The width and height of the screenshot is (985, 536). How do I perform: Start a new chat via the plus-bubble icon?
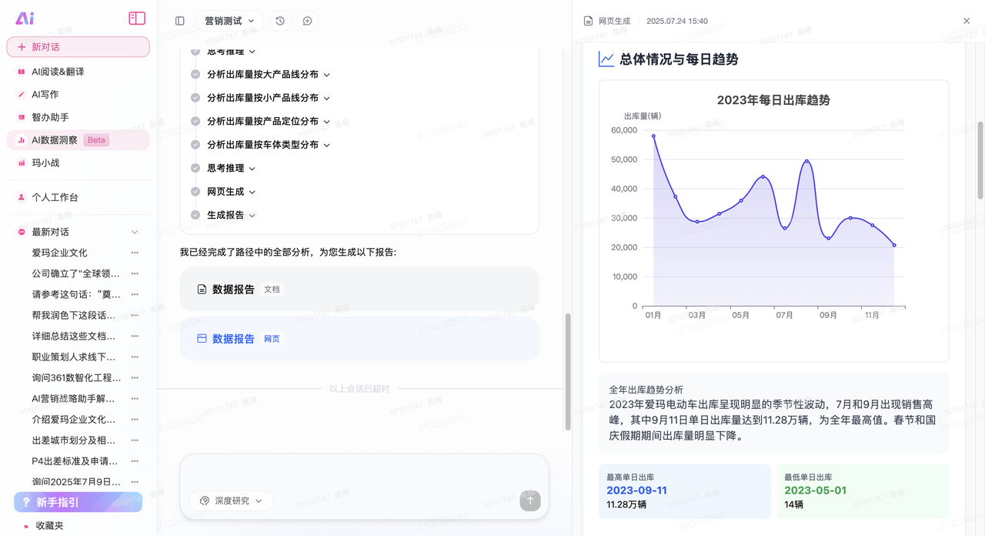tap(306, 21)
